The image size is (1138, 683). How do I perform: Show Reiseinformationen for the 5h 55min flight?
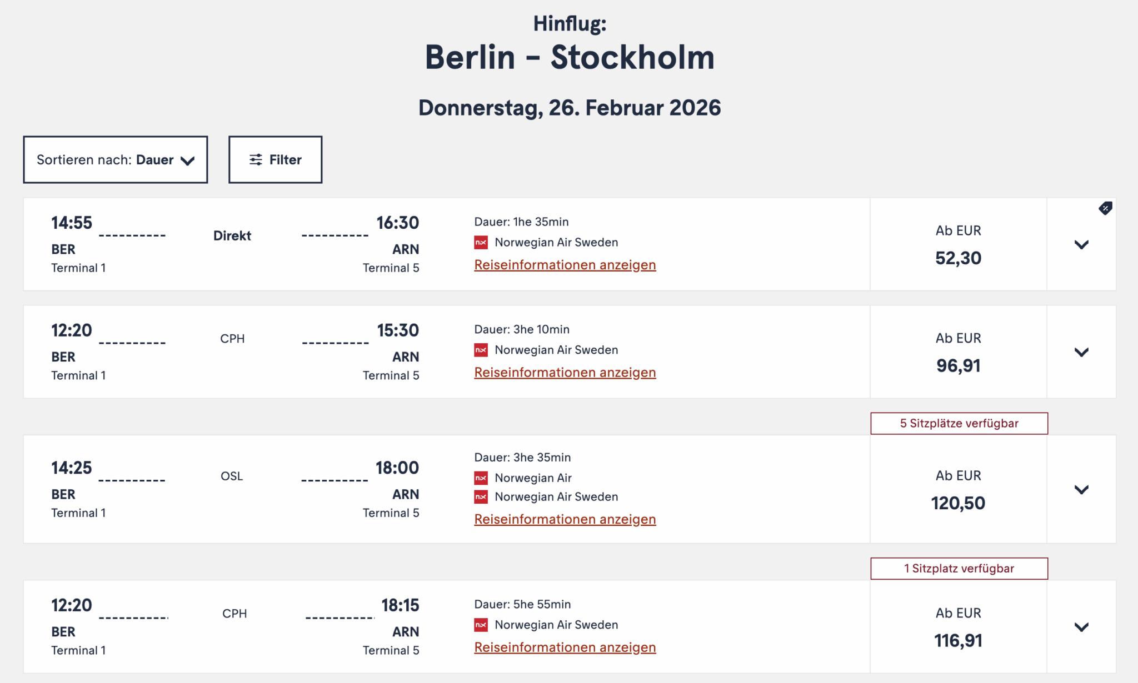(565, 647)
